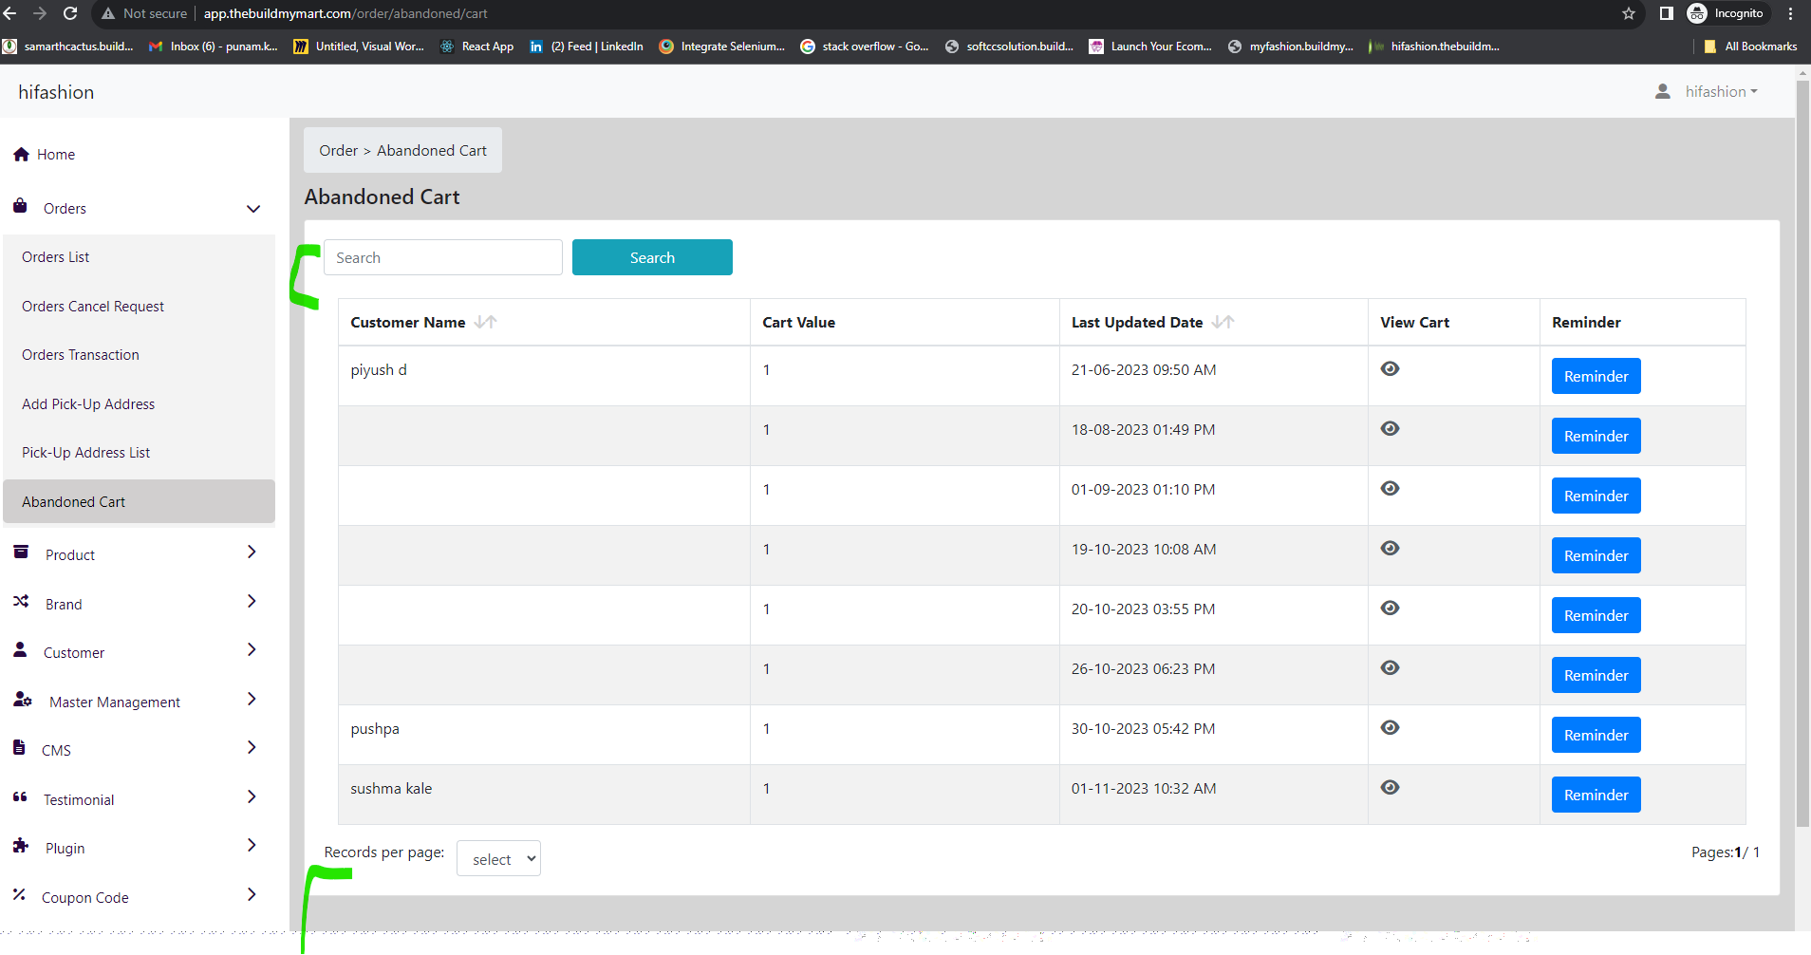Bookmark this page with star icon
This screenshot has height=955, width=1811.
1629,13
